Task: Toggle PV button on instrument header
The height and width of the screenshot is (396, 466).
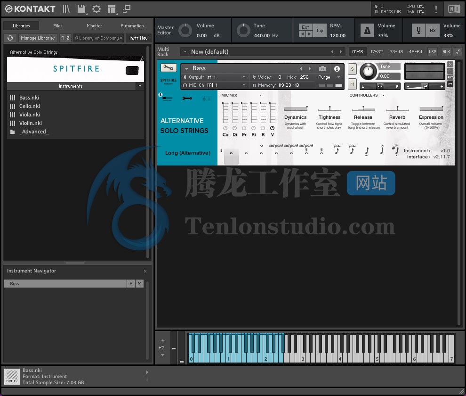Action: 450,84
